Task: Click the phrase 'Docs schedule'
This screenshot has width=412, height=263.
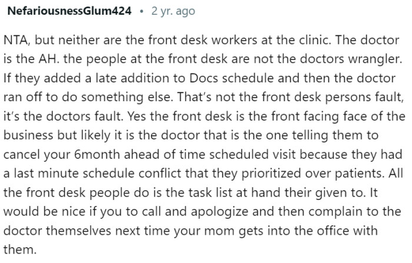Action: pyautogui.click(x=231, y=78)
